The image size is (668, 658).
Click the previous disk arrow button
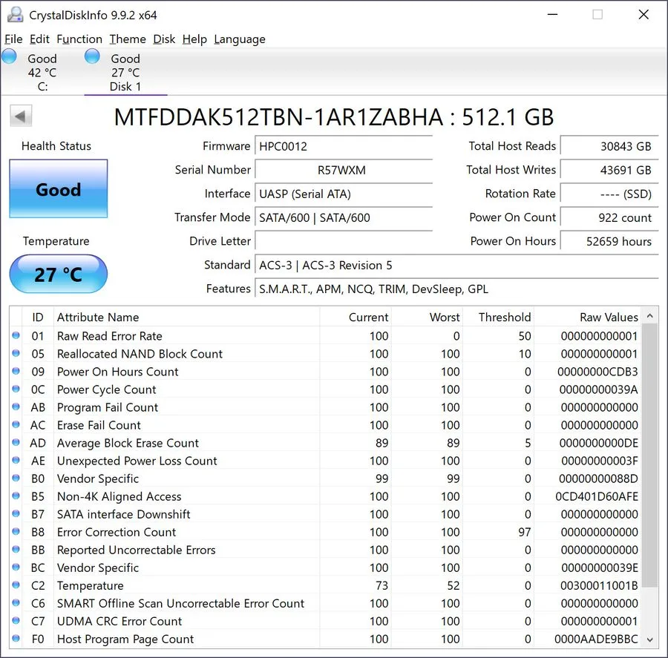click(x=21, y=116)
